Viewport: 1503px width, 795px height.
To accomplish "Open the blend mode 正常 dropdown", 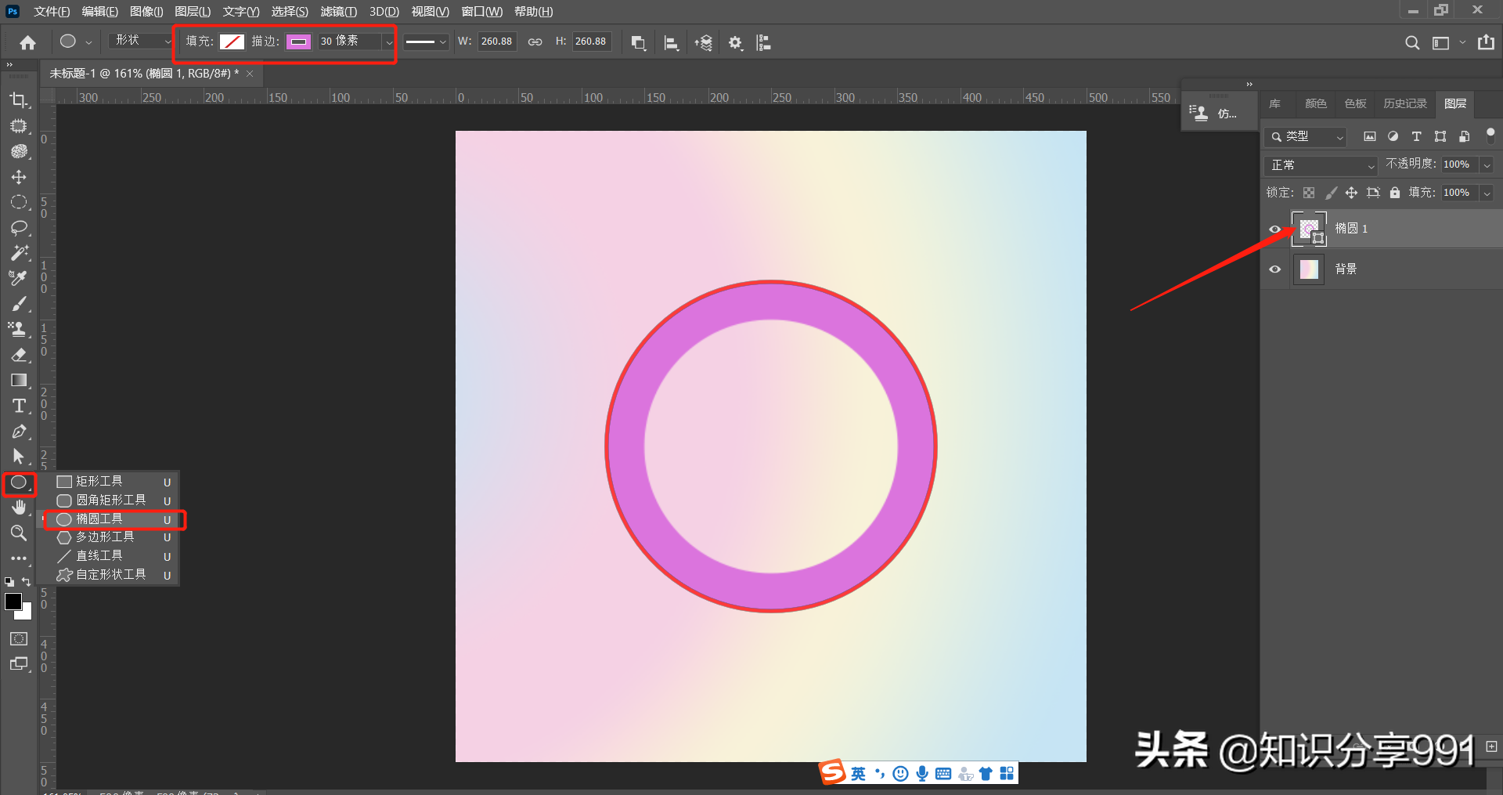I will pyautogui.click(x=1321, y=165).
